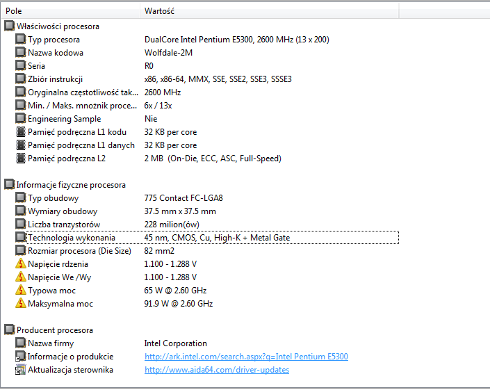Click the Właściwości procesora section icon
490x390 pixels.
[9, 26]
